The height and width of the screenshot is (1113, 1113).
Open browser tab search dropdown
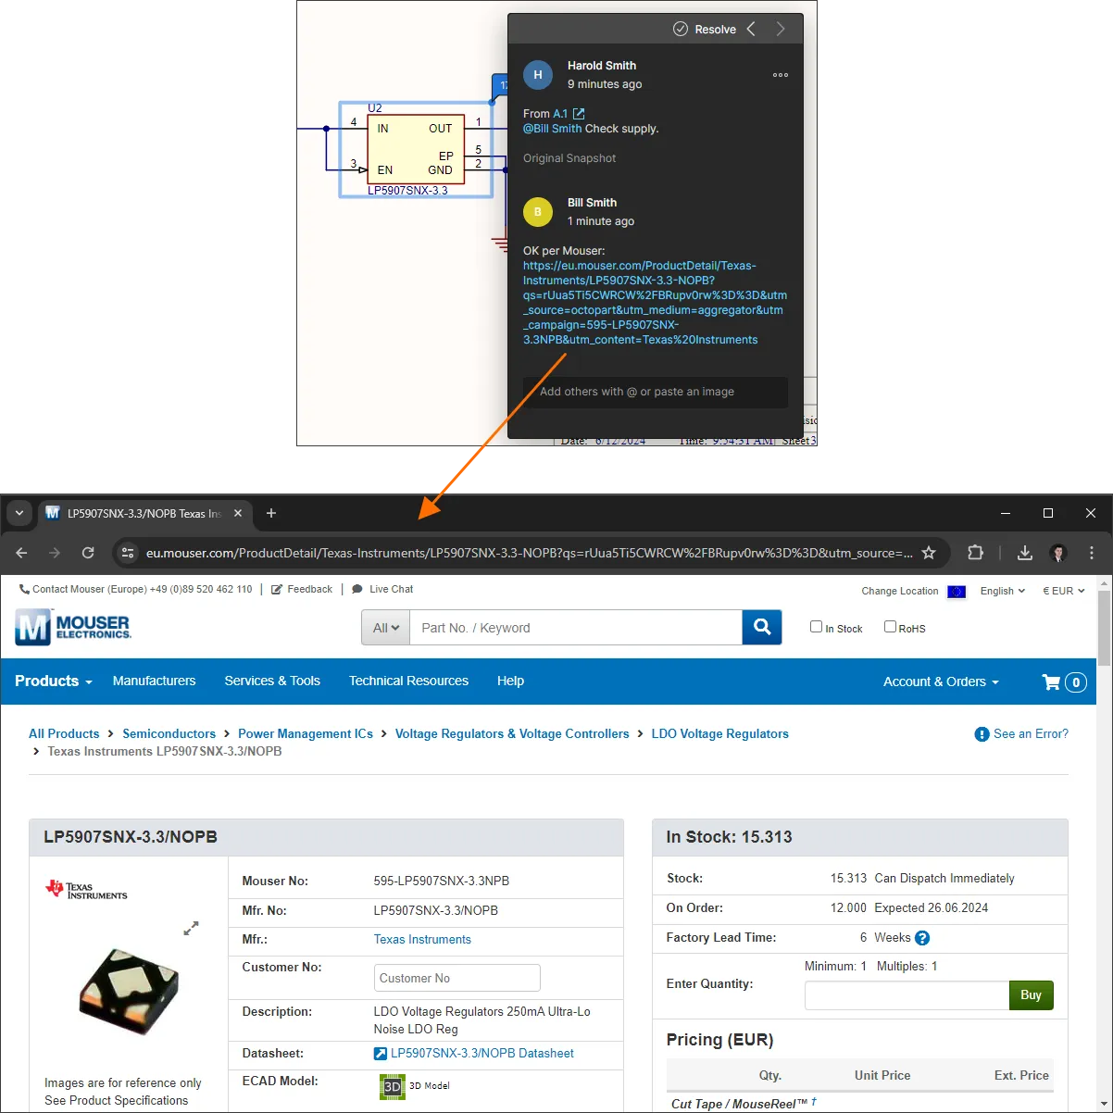(x=19, y=513)
